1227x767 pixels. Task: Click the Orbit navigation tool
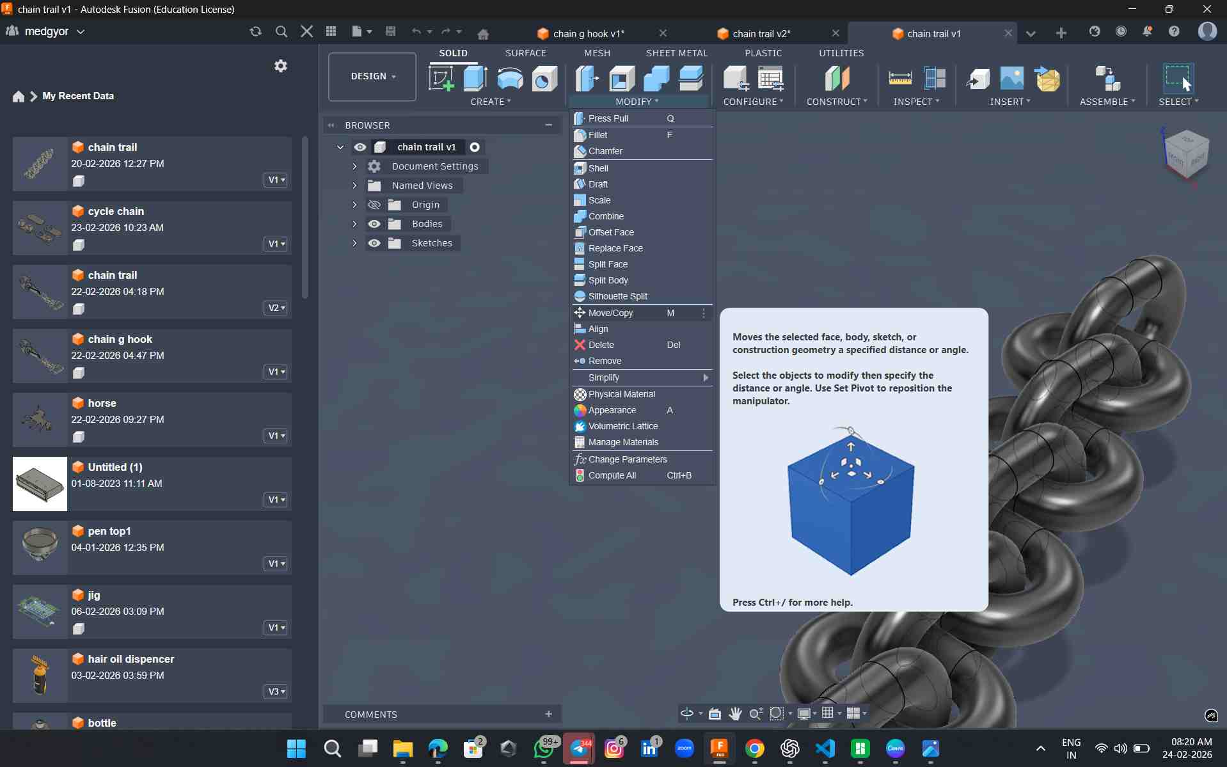click(687, 713)
